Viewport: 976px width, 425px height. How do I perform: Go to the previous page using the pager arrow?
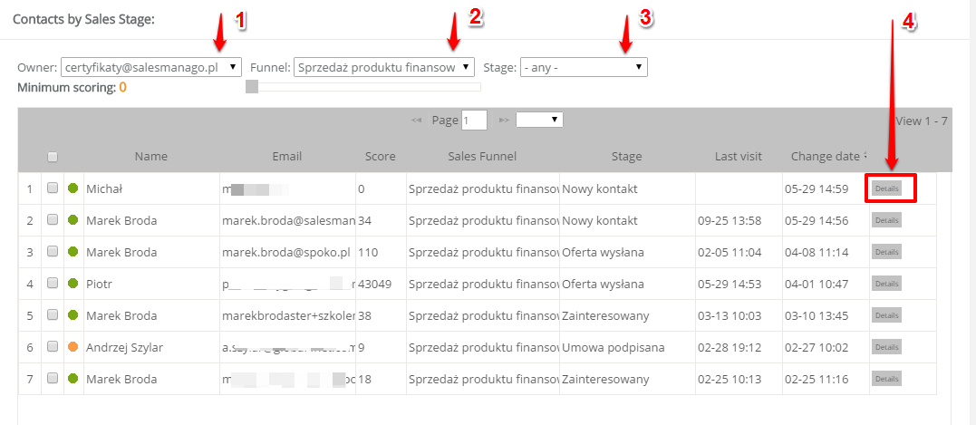point(417,120)
